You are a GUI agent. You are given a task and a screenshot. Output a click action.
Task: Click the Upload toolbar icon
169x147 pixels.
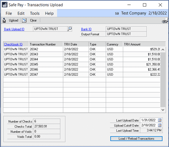click(4, 20)
